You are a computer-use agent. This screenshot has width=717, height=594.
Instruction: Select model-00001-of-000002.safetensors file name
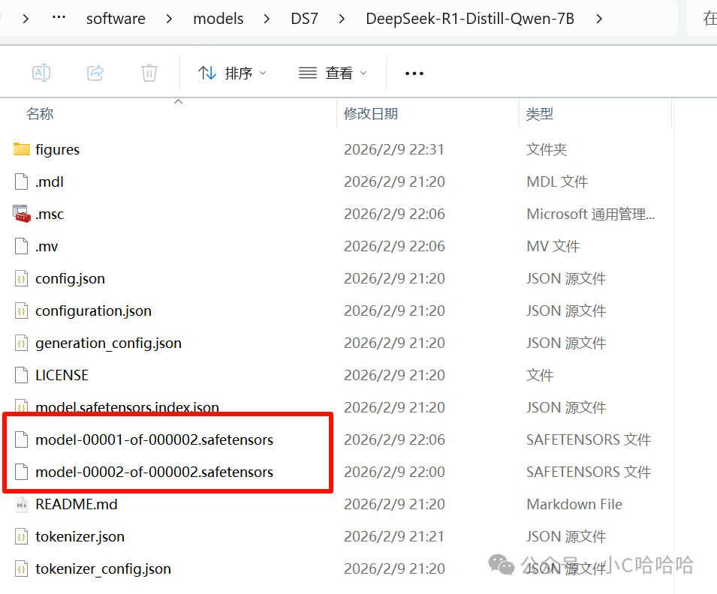[x=154, y=439]
